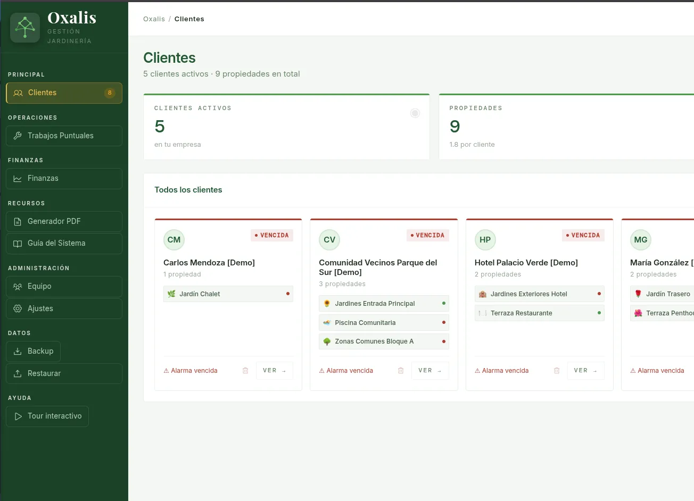Open Generador PDF from sidebar
694x501 pixels.
(x=64, y=221)
